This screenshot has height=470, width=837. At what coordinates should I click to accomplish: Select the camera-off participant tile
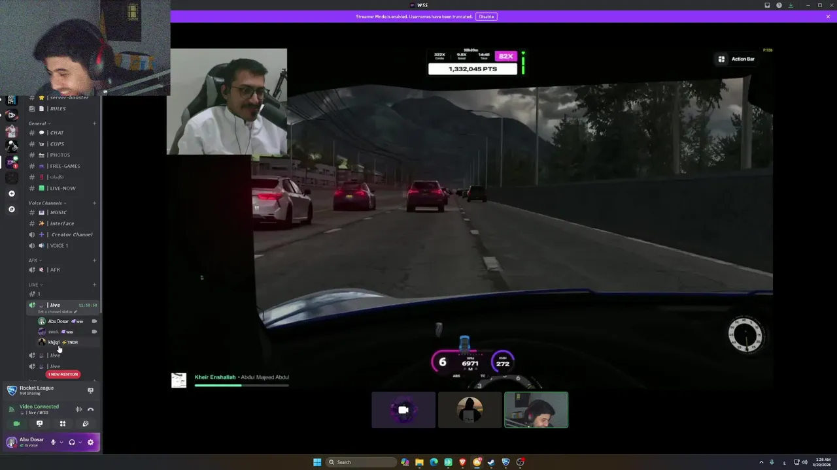click(x=403, y=410)
